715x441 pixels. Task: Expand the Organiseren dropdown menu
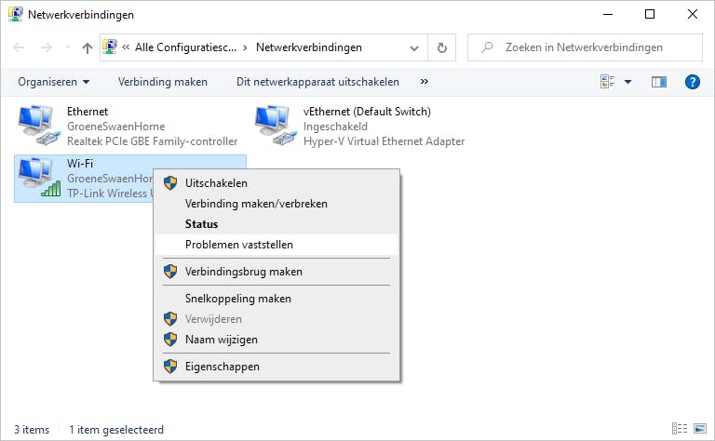pos(54,82)
